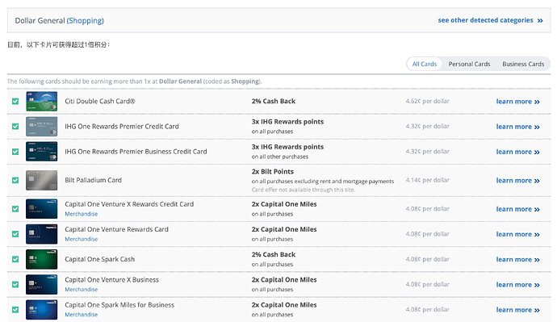Screen dimensions: 557x322
Task: Select IHG One Rewards Premier Business Credit Card name
Action: click(x=136, y=152)
